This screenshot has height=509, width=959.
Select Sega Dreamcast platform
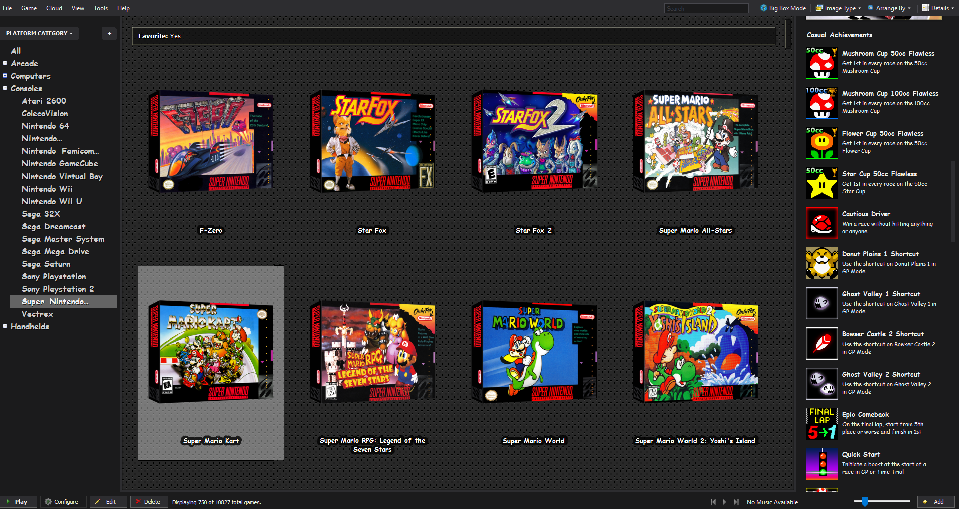coord(53,226)
